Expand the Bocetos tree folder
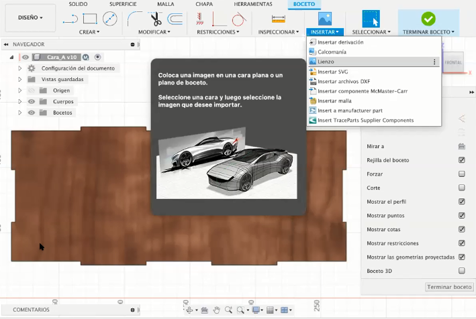 coord(19,113)
